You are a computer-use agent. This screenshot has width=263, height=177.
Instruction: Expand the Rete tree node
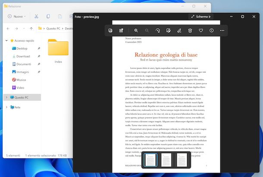(6, 107)
